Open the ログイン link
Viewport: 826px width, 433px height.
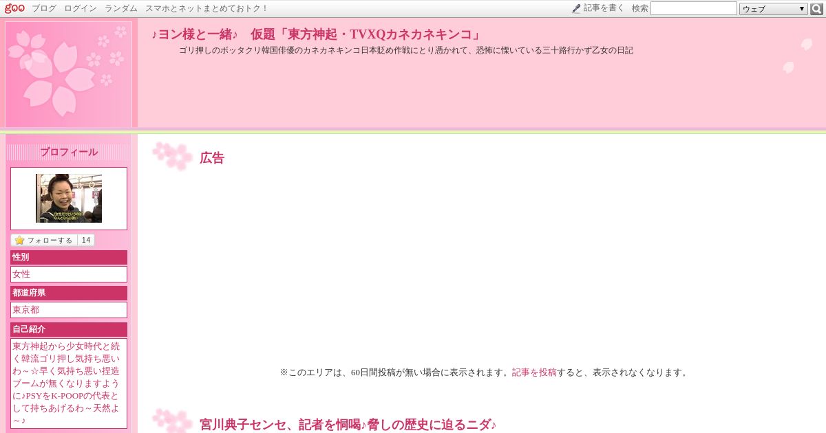coord(81,9)
